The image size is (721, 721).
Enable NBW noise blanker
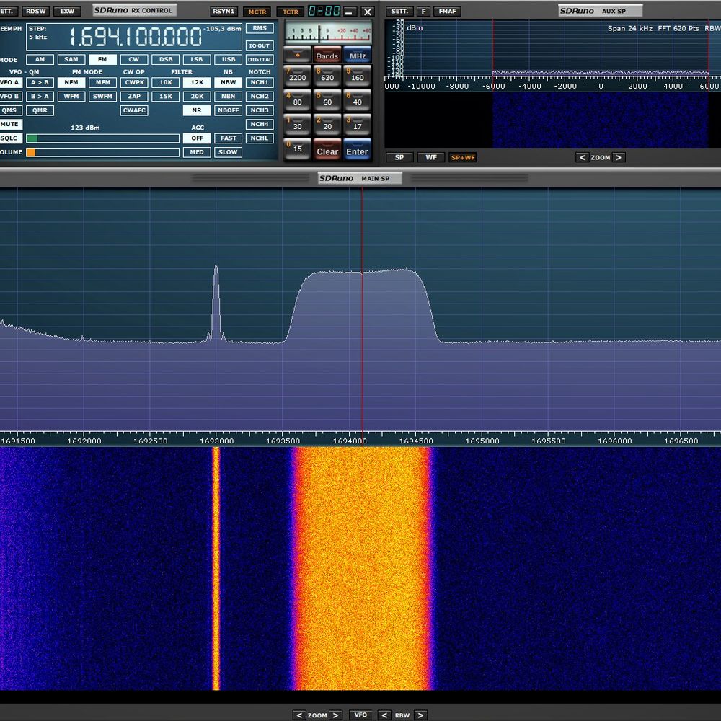(x=228, y=82)
